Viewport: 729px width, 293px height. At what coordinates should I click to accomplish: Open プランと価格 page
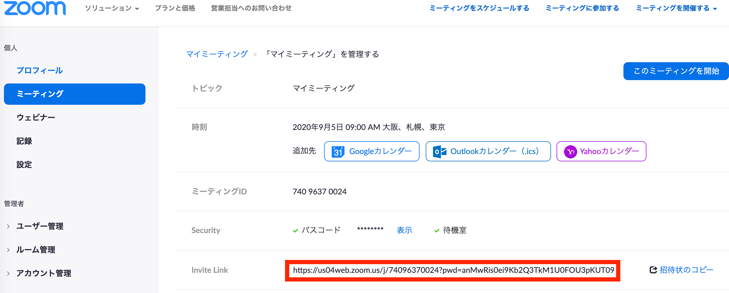175,8
